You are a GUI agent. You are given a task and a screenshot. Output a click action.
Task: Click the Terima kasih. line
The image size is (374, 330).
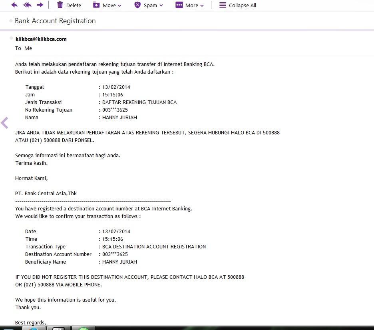(x=31, y=163)
